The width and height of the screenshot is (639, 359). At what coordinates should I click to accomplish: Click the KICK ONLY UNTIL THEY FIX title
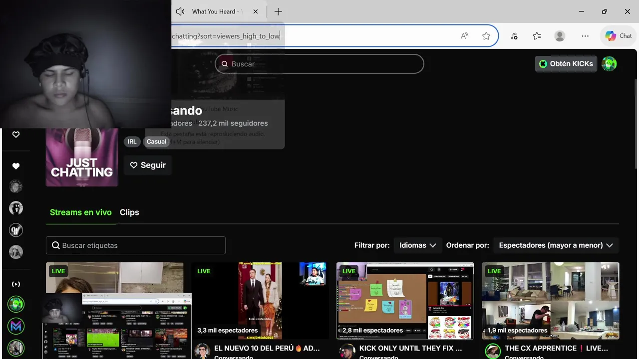click(x=411, y=349)
